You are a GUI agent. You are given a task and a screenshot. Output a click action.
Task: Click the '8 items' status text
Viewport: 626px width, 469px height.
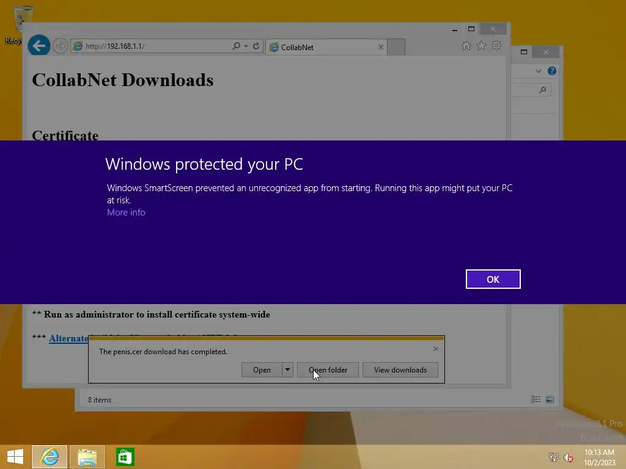click(x=100, y=399)
